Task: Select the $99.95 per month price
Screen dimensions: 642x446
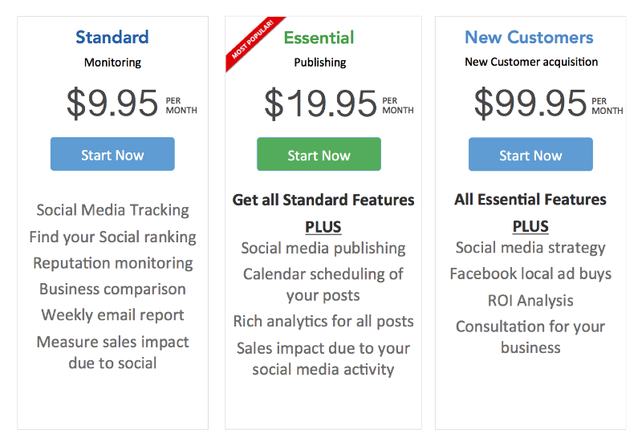Action: click(x=549, y=103)
